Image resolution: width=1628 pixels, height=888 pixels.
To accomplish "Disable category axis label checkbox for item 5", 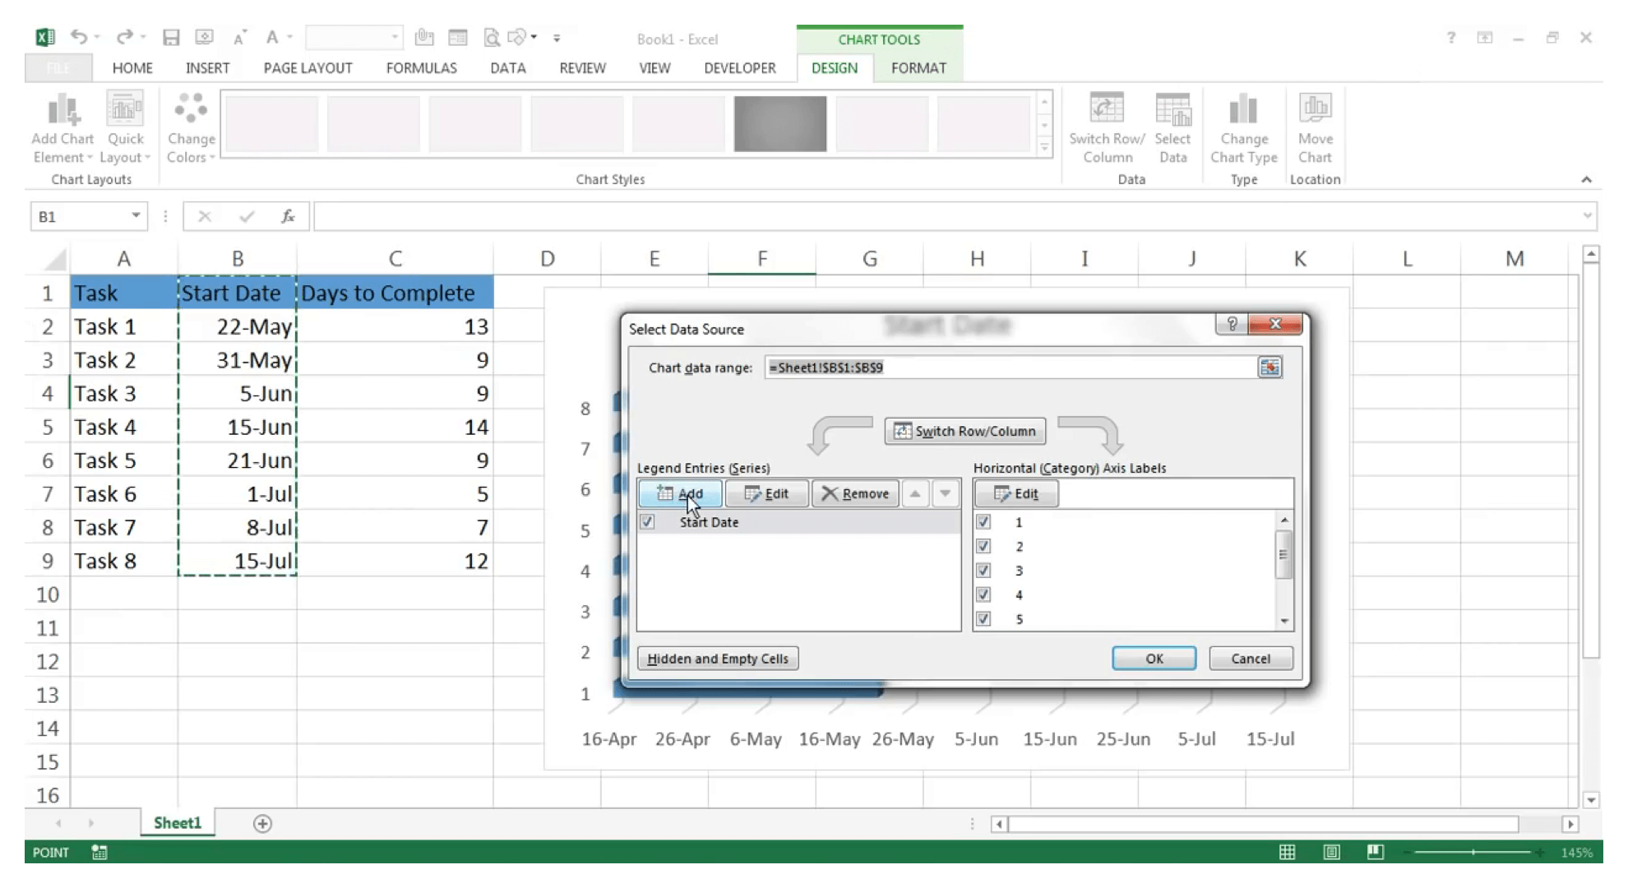I will [x=983, y=617].
